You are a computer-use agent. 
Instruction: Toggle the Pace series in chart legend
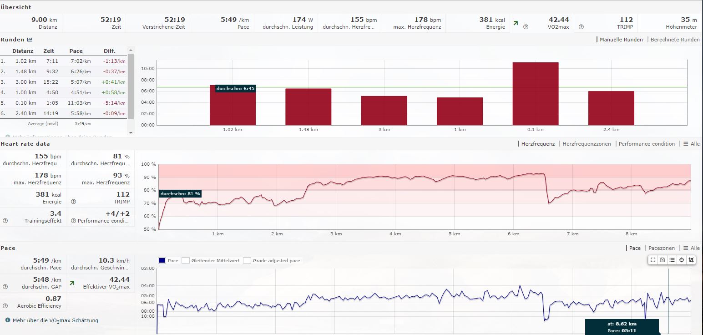click(162, 261)
